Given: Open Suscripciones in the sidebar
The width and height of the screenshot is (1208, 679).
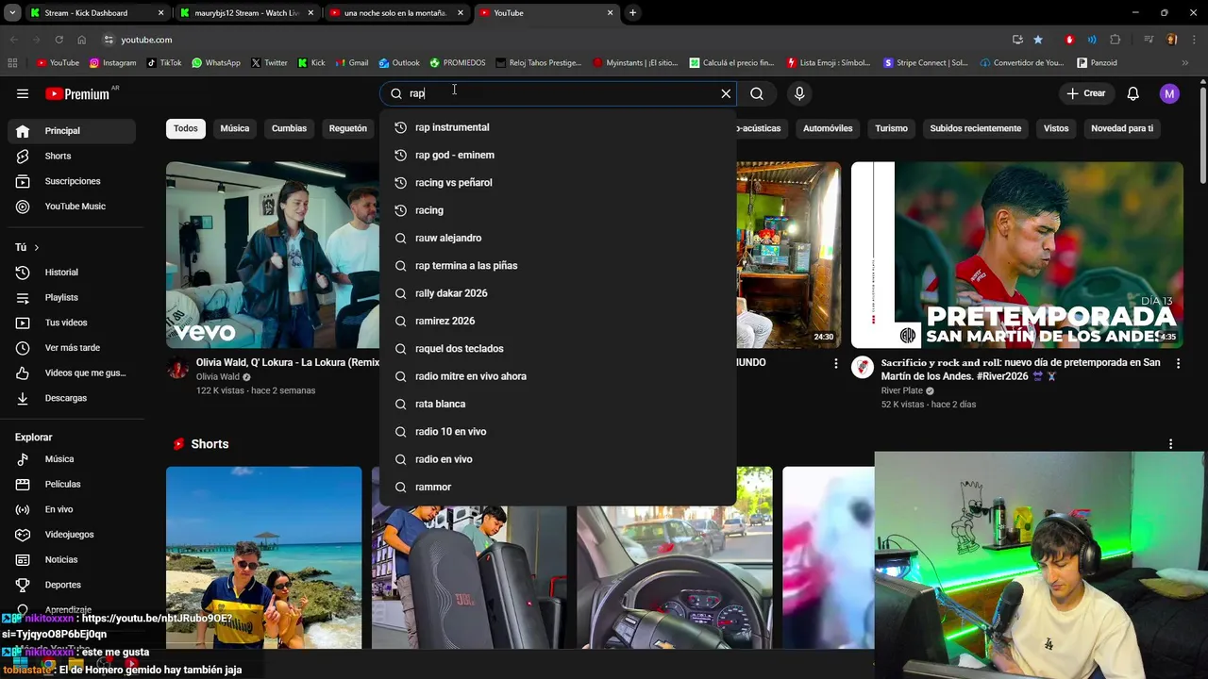Looking at the screenshot, I should point(72,181).
